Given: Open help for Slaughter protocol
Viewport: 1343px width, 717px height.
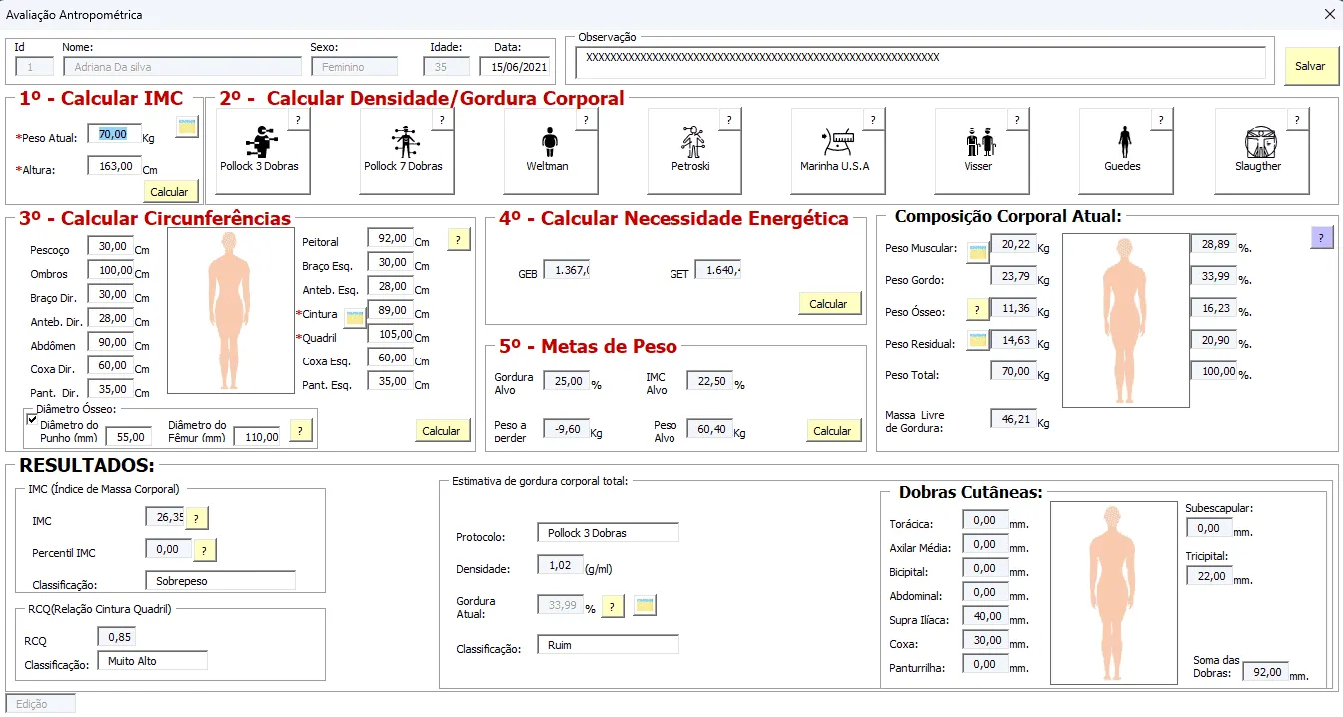Looking at the screenshot, I should [1298, 120].
